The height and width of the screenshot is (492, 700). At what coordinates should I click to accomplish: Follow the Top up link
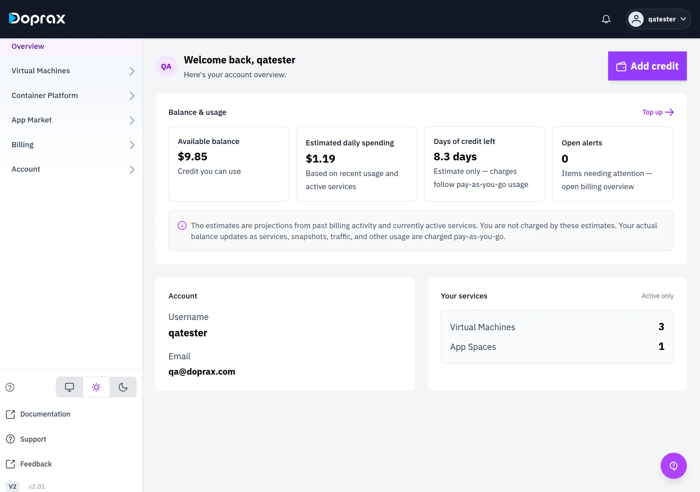click(x=658, y=112)
